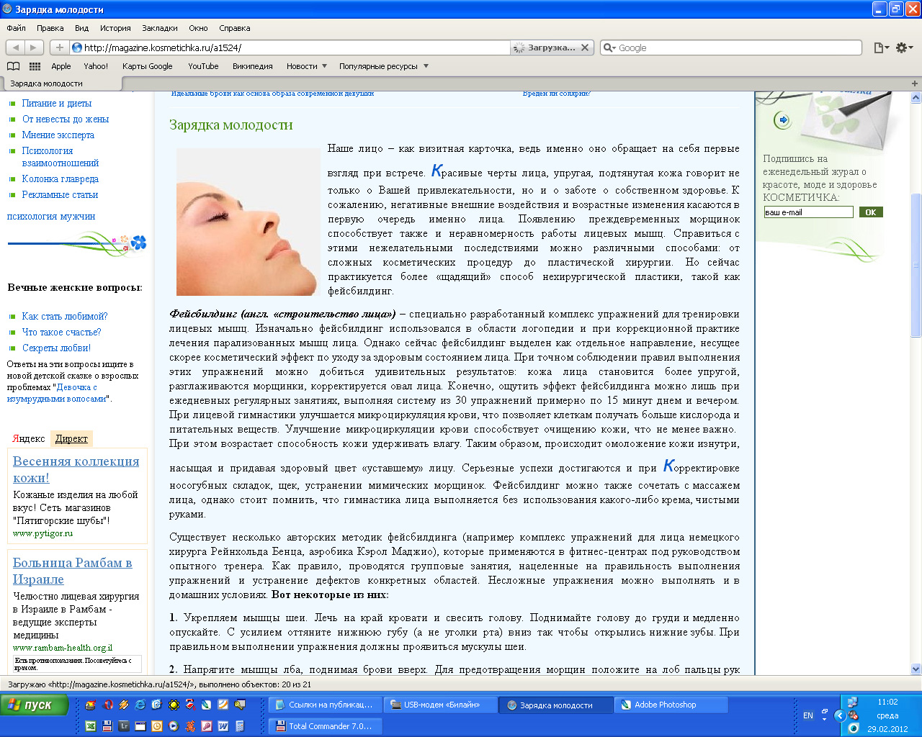Stop page loading with the X icon
The width and height of the screenshot is (922, 737).
tap(585, 48)
